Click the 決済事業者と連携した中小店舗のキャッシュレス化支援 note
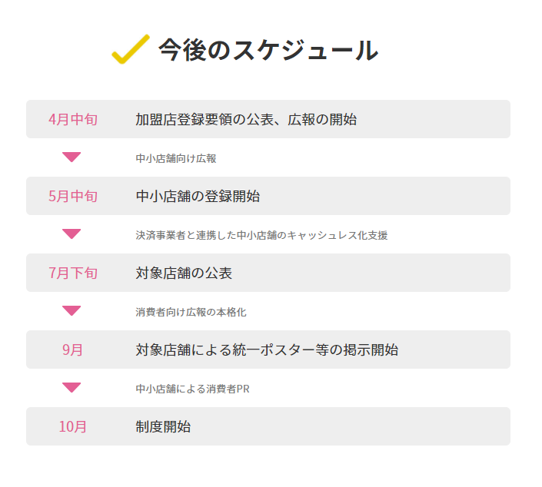Image resolution: width=542 pixels, height=487 pixels. (267, 235)
